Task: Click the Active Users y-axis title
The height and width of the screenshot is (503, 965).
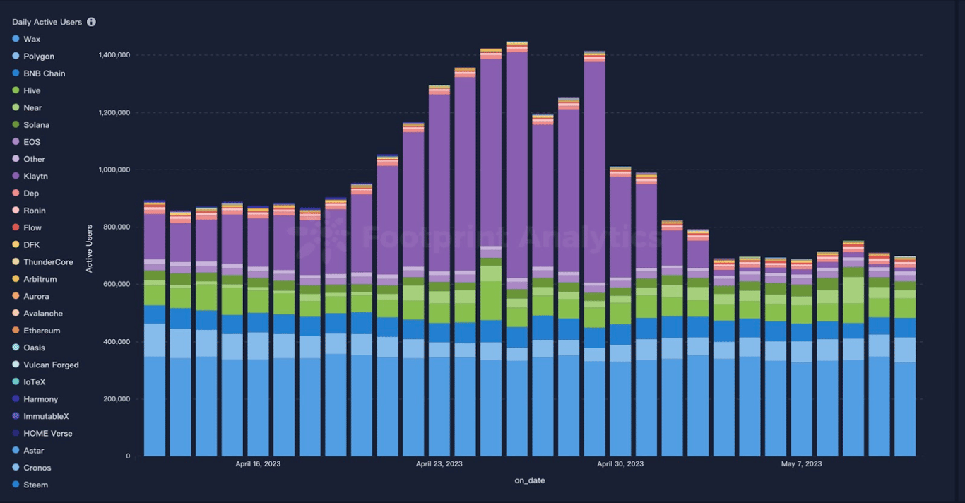Action: point(89,249)
